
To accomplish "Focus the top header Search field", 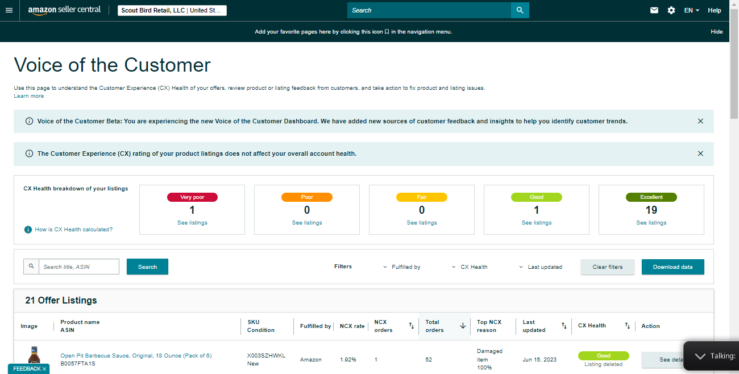I will pyautogui.click(x=429, y=10).
